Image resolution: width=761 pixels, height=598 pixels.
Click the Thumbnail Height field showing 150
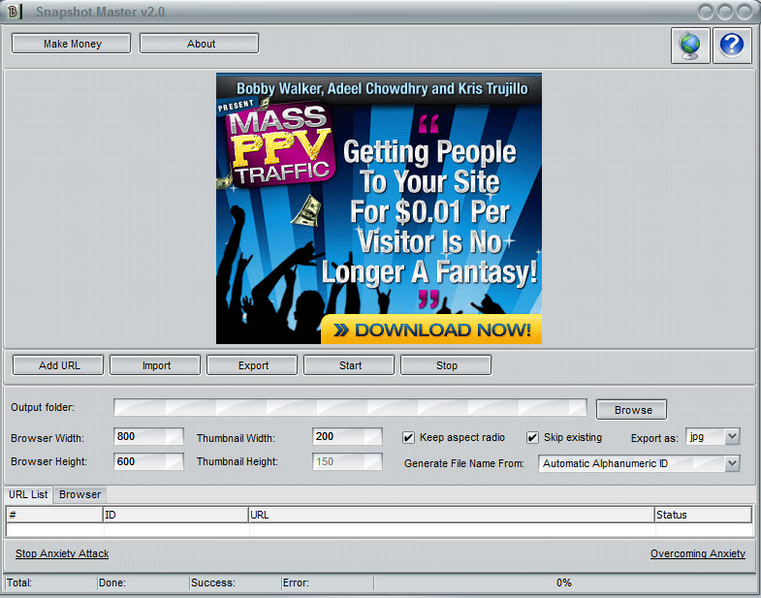pyautogui.click(x=347, y=461)
